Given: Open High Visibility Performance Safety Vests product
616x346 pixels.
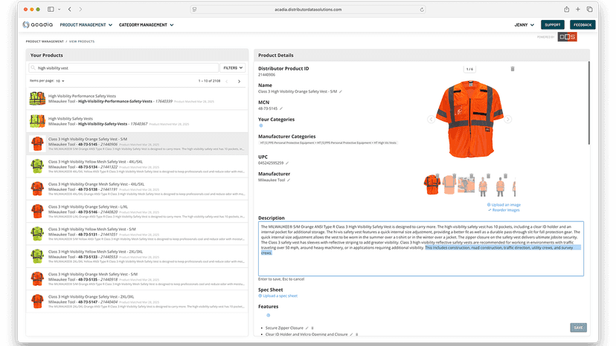Looking at the screenshot, I should (x=137, y=99).
